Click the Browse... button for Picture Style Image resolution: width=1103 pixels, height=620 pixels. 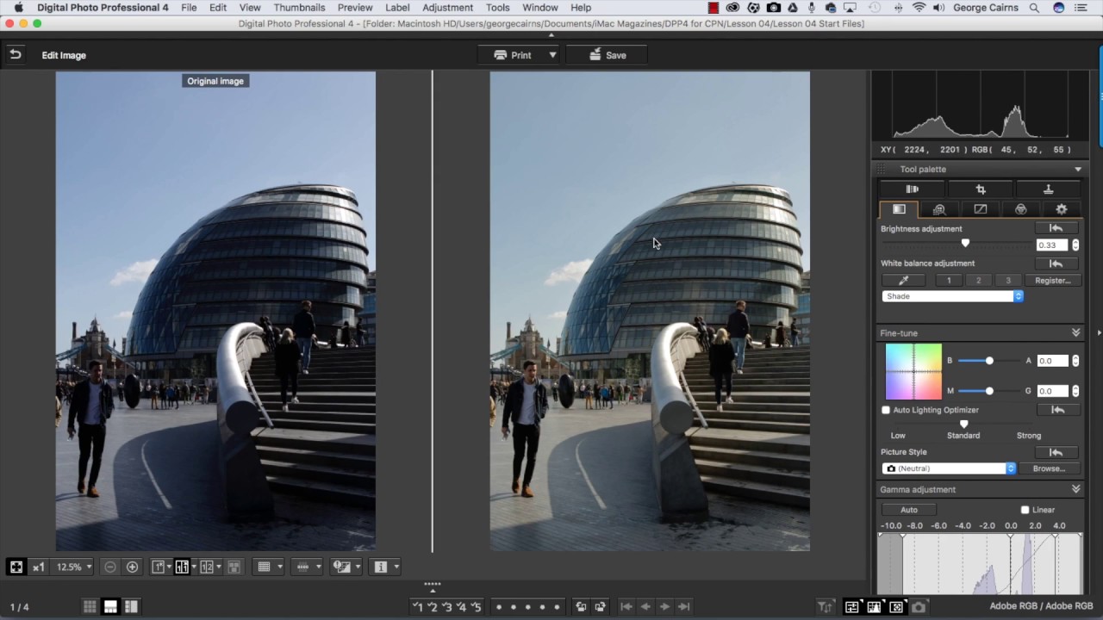pyautogui.click(x=1049, y=468)
